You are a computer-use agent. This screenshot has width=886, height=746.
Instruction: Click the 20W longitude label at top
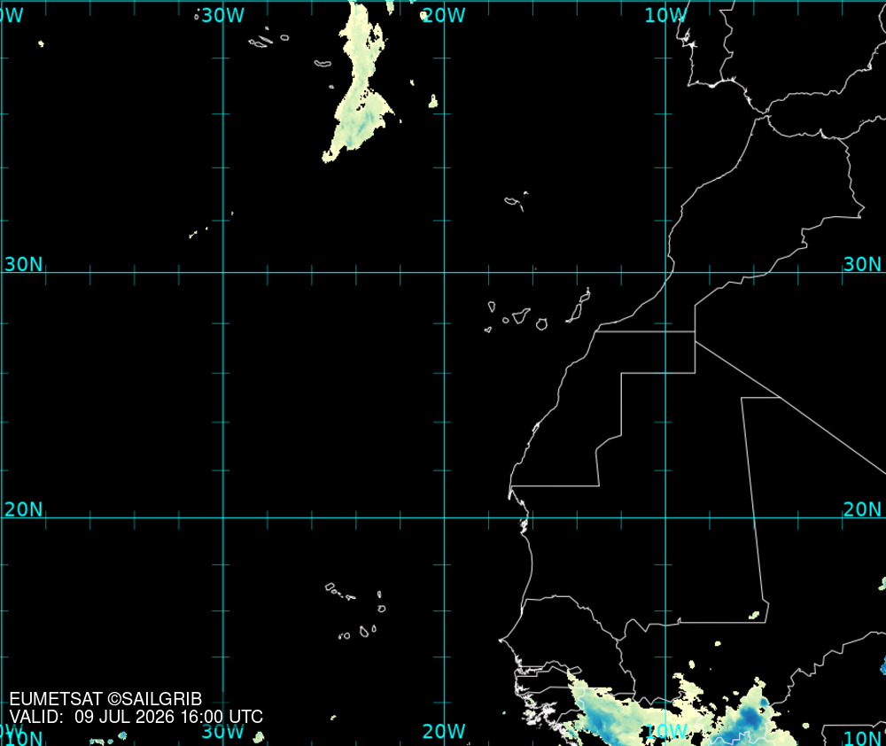coord(444,15)
